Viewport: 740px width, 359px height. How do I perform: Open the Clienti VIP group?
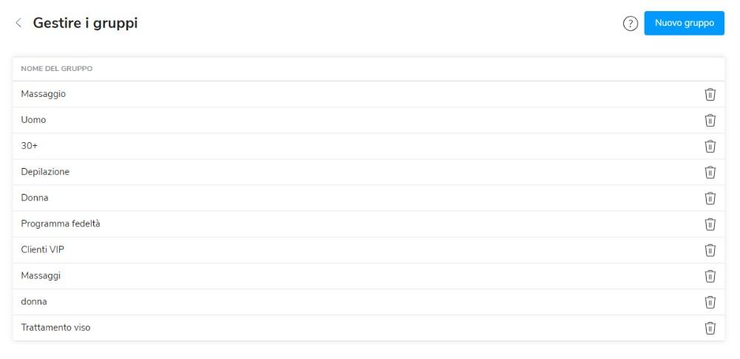tap(43, 249)
